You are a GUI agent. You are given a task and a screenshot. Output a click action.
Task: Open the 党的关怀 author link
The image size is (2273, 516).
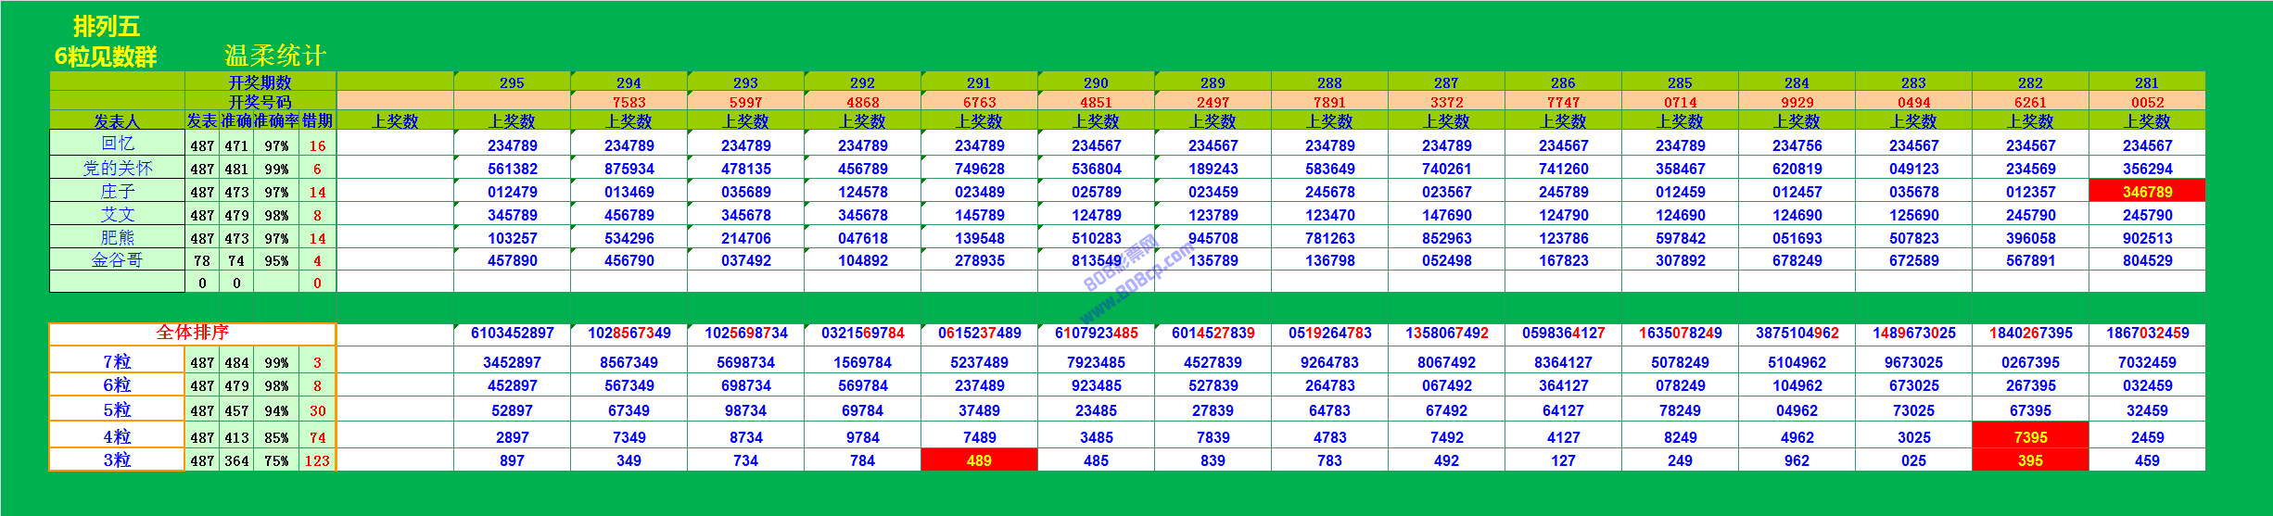click(x=117, y=168)
